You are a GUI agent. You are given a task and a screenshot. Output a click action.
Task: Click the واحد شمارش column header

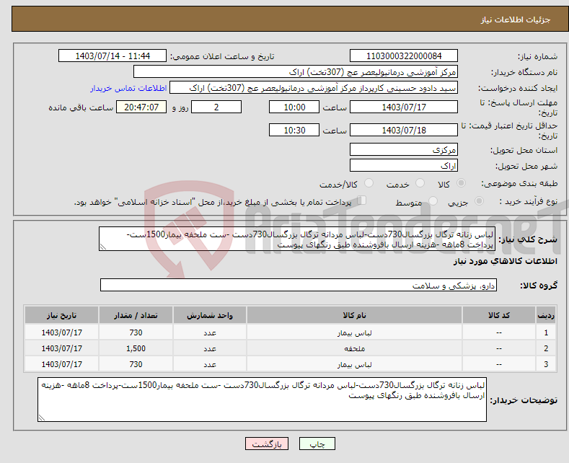pyautogui.click(x=209, y=315)
